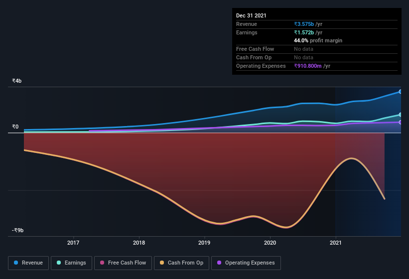Image resolution: width=409 pixels, height=279 pixels.
Task: Select the Operating Expenses endpoint marker
Action: (x=401, y=122)
